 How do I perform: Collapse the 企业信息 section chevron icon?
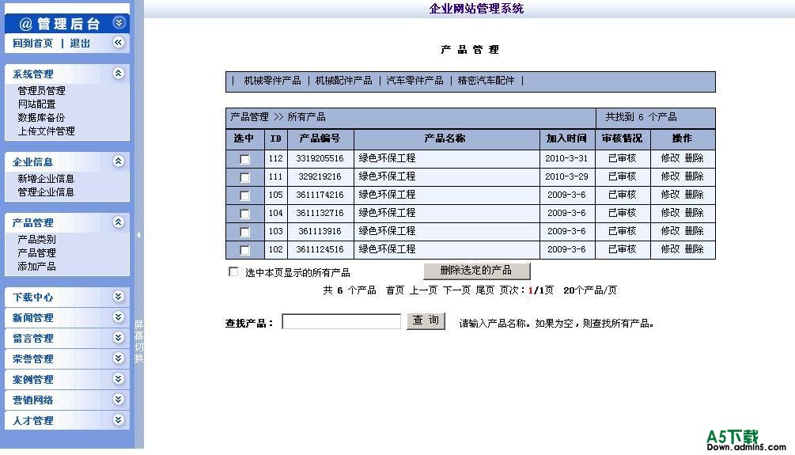click(119, 161)
